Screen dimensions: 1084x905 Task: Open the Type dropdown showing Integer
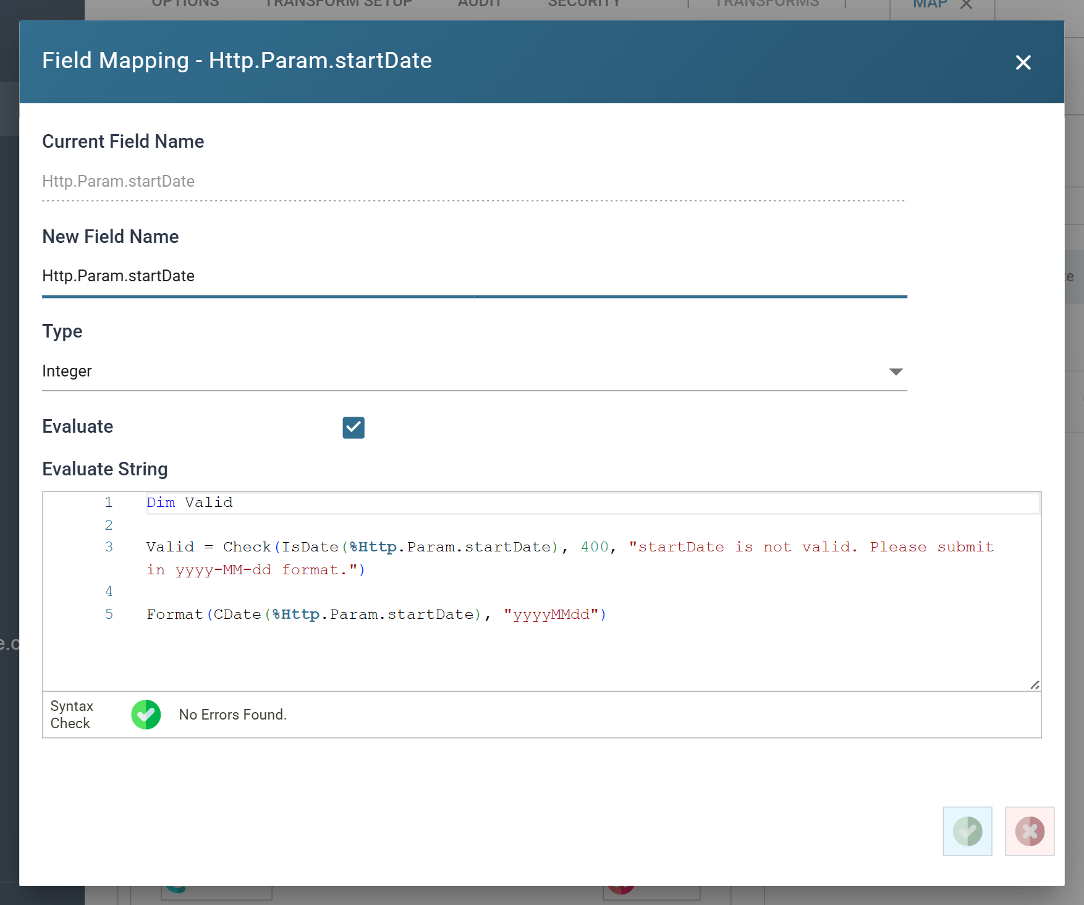tap(474, 371)
